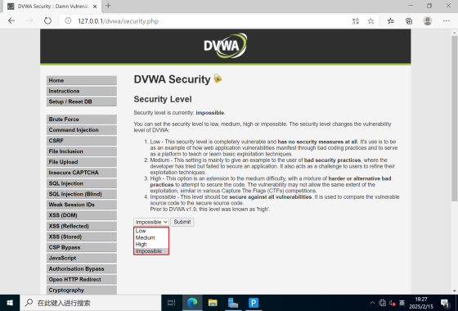Open the XSS (Reflected) module
The height and width of the screenshot is (311, 458).
82,226
